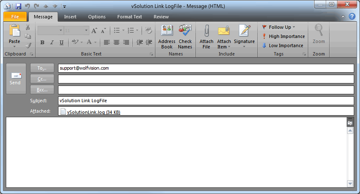Click the Cc... button

[x=42, y=79]
